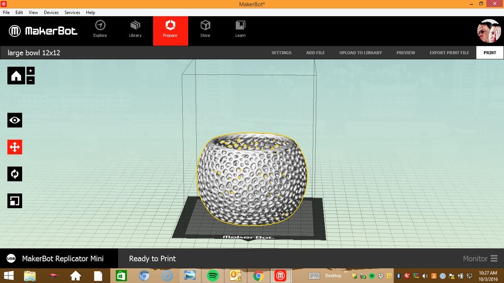Click the user profile picture
The image size is (504, 283).
click(489, 31)
